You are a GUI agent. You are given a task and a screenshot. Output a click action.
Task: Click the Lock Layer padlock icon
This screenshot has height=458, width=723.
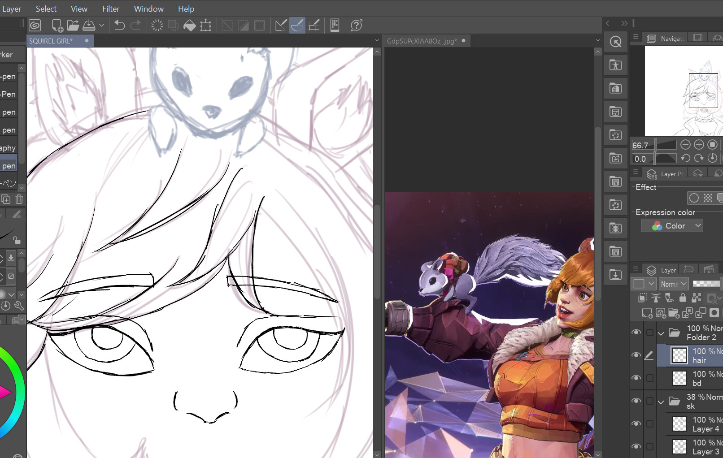coord(683,298)
